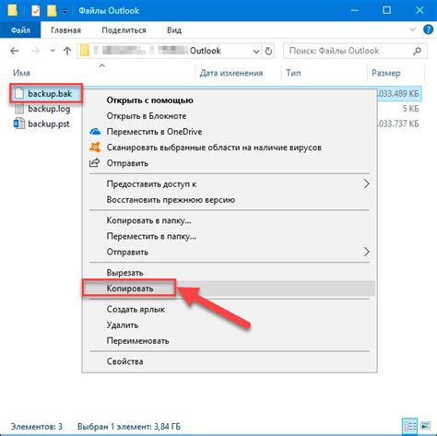
Task: Switch to the Поделиться ribbon tab
Action: click(124, 30)
